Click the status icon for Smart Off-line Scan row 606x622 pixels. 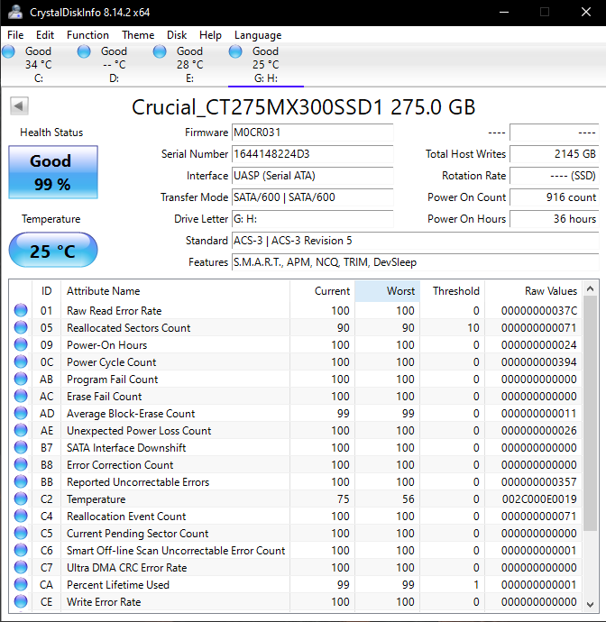tap(21, 550)
